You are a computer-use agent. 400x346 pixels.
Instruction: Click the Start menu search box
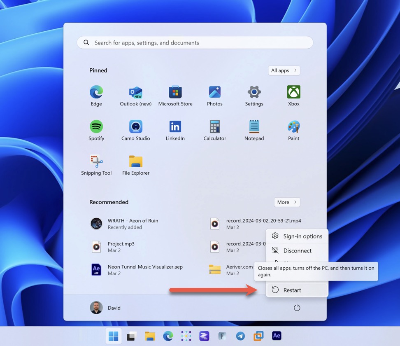pos(195,43)
